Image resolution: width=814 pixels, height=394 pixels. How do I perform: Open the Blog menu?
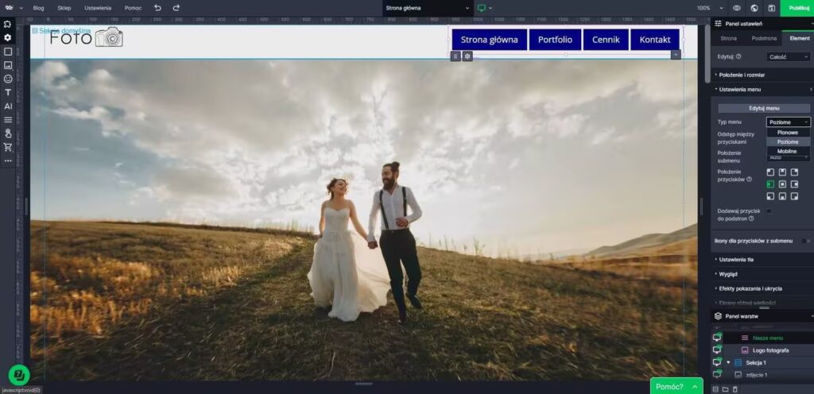pos(38,8)
